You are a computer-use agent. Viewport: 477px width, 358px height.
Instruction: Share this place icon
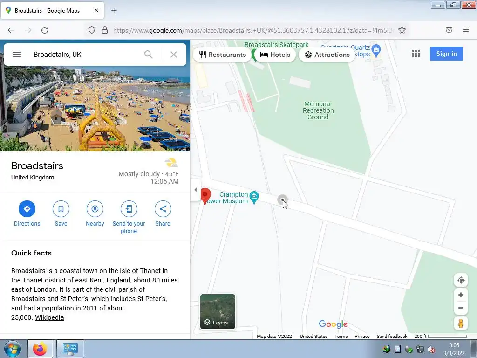tap(163, 209)
